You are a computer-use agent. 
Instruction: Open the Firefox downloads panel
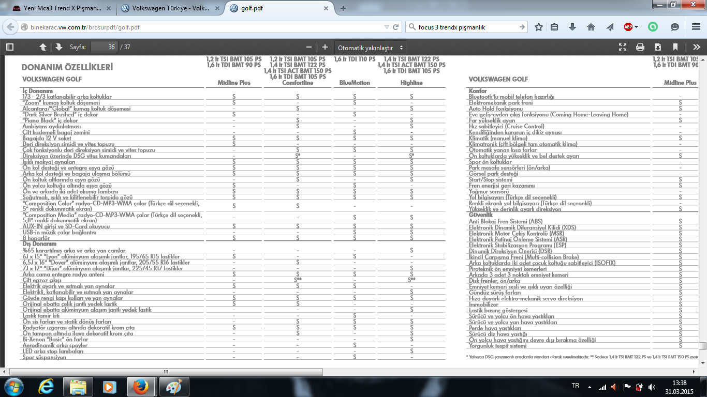pyautogui.click(x=572, y=27)
